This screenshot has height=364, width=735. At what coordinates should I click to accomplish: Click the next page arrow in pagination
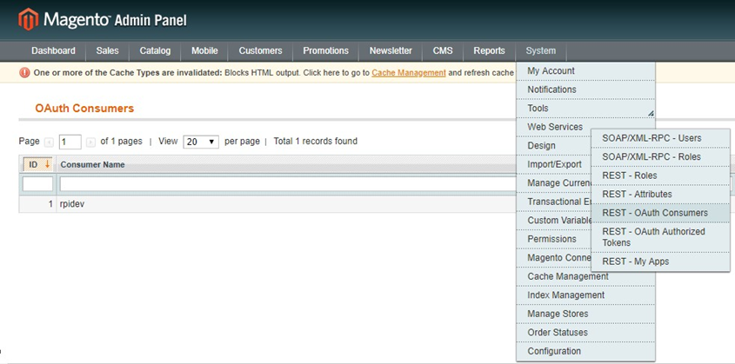click(x=90, y=142)
